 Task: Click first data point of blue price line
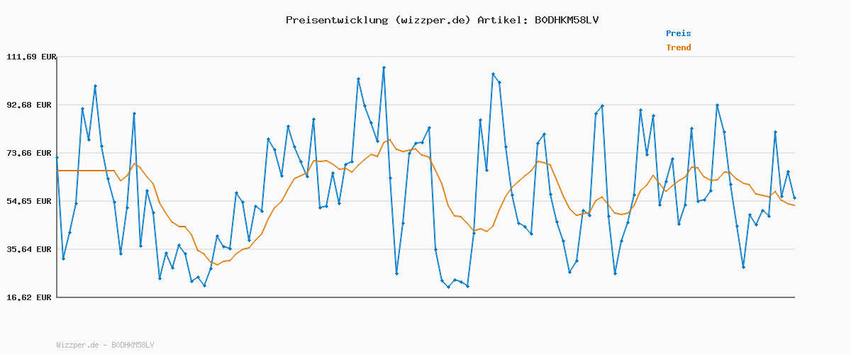click(57, 157)
